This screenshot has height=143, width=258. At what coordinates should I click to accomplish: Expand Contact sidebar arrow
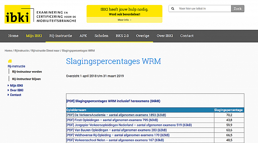8,95
